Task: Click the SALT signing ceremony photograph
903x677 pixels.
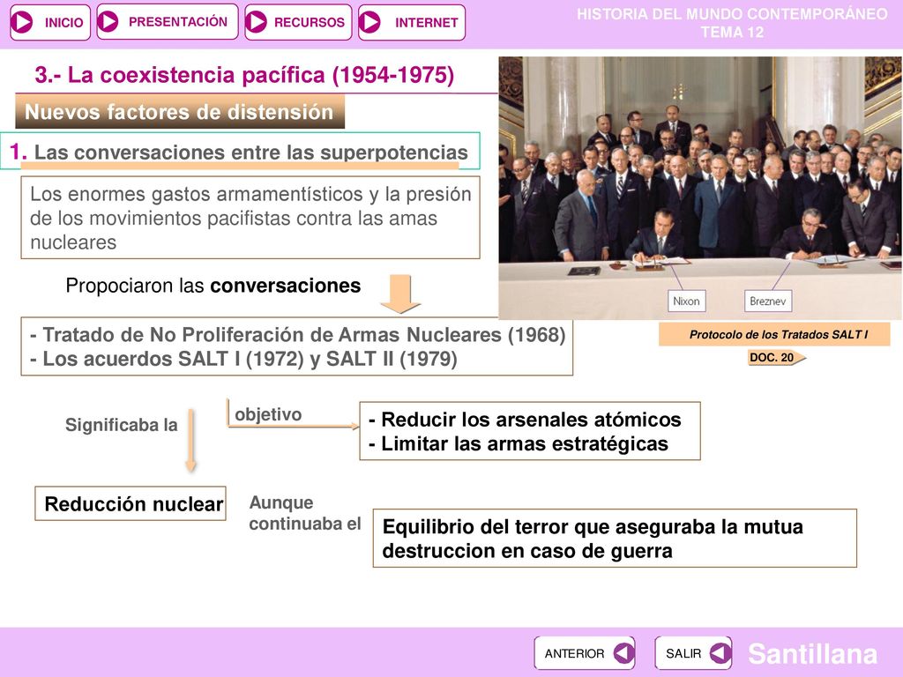Action: click(699, 188)
